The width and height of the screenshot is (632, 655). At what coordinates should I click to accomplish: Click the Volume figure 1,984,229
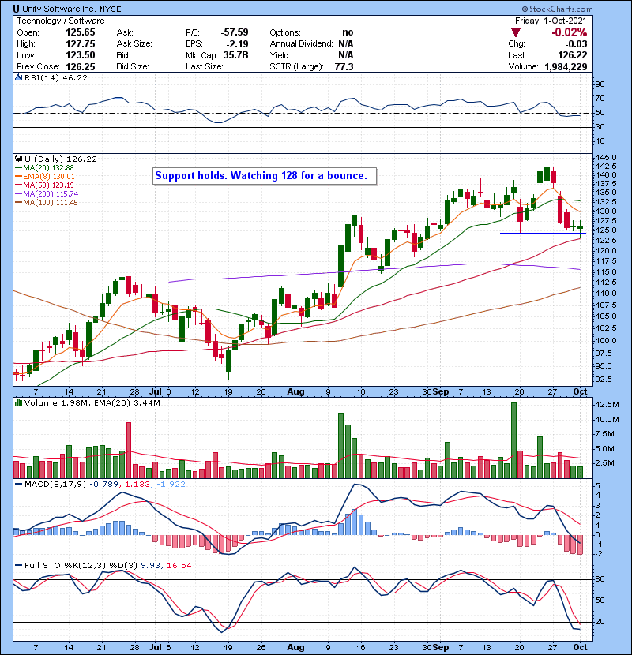(566, 66)
